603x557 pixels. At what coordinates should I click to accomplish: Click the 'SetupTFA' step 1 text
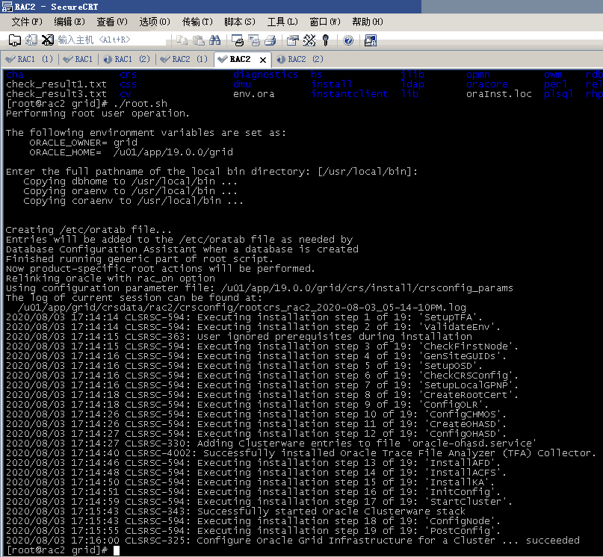point(451,317)
